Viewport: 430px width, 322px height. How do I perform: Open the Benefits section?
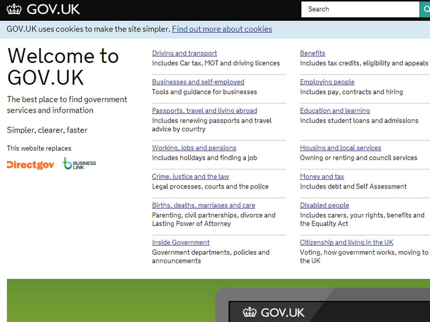pyautogui.click(x=312, y=53)
